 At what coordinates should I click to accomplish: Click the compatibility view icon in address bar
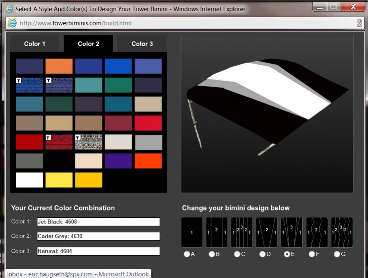359,23
